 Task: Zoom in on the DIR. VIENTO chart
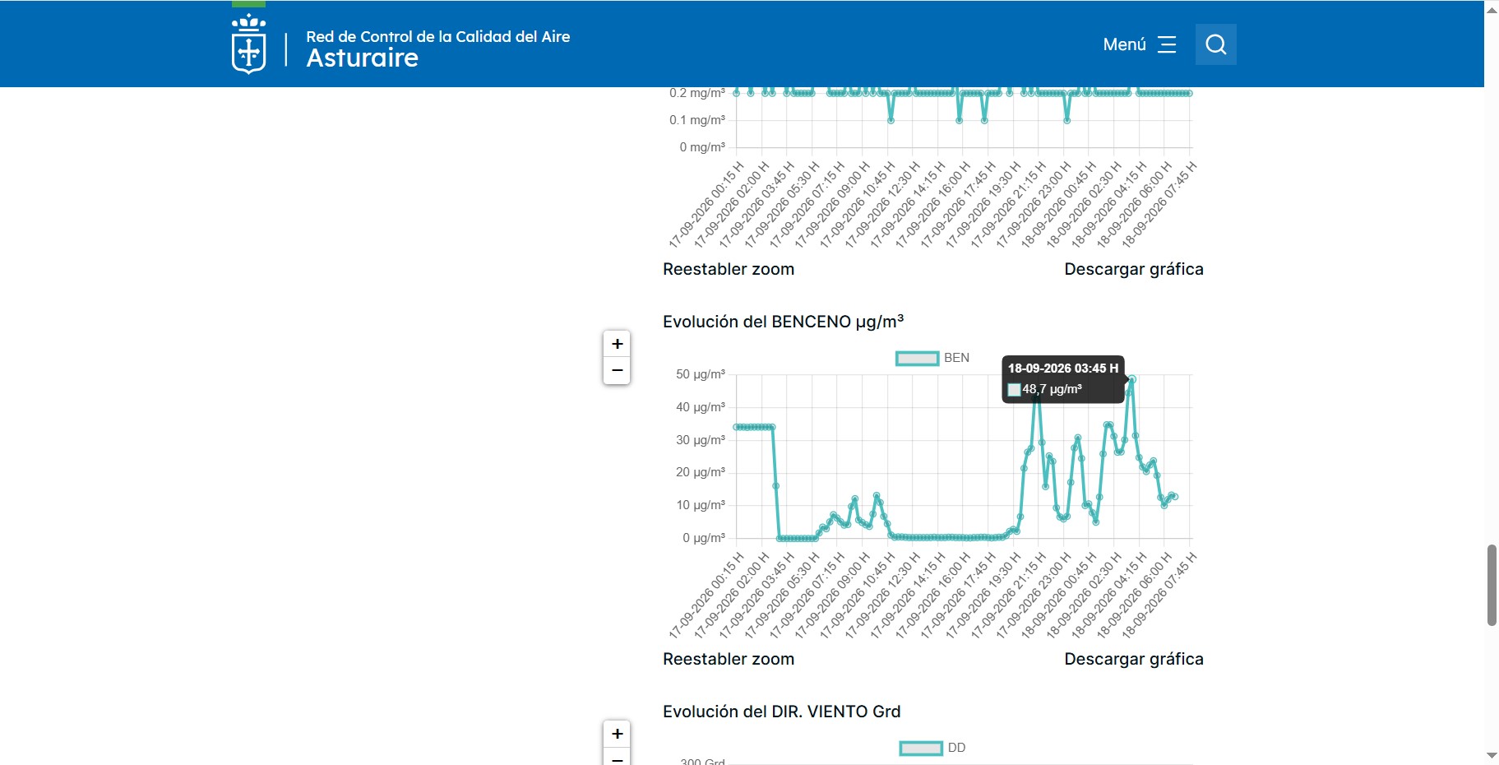tap(618, 734)
